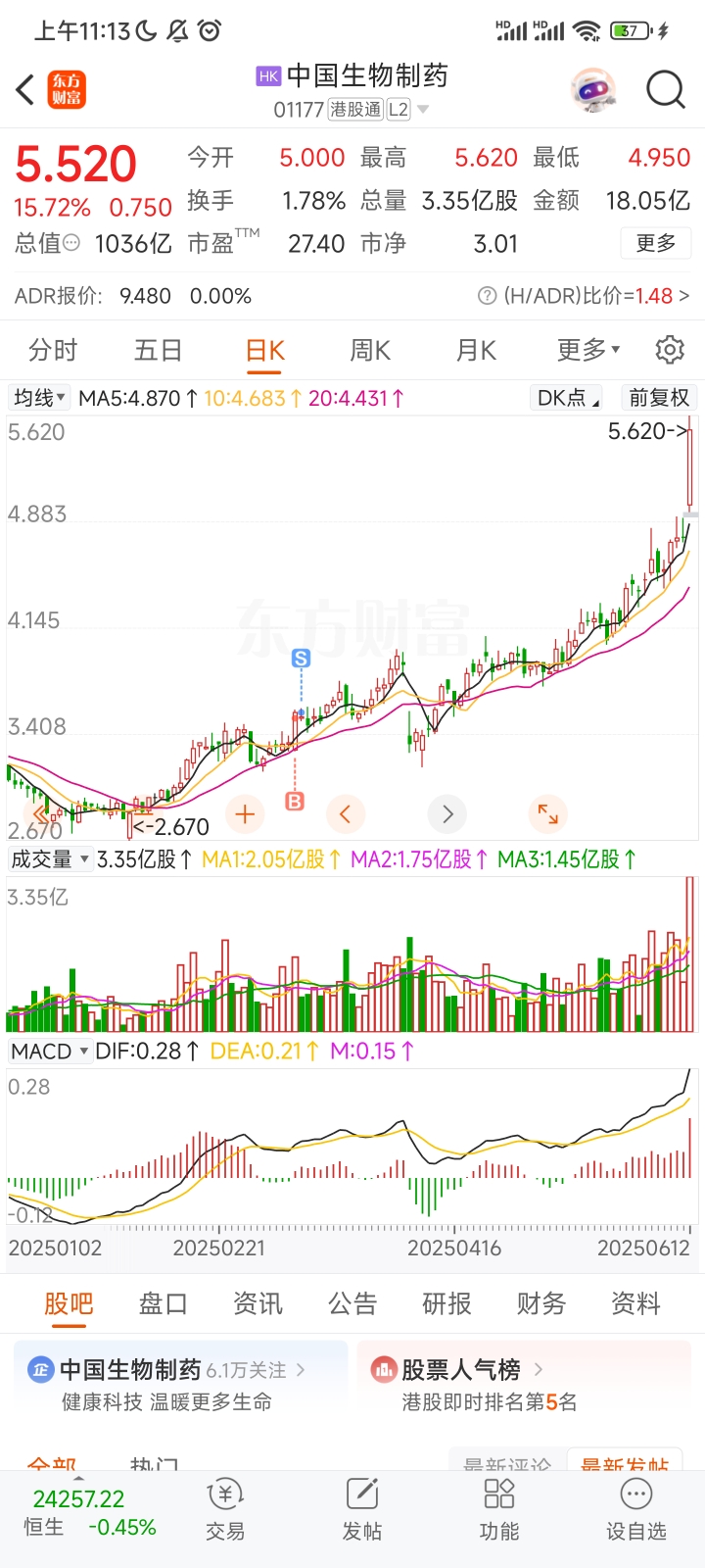Open the 资料 section tab
Image resolution: width=705 pixels, height=1568 pixels.
[635, 1303]
